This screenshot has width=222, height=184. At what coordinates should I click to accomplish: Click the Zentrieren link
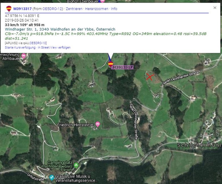(74, 9)
